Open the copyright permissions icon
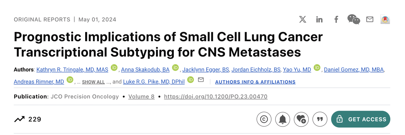The height and width of the screenshot is (135, 405). click(264, 119)
